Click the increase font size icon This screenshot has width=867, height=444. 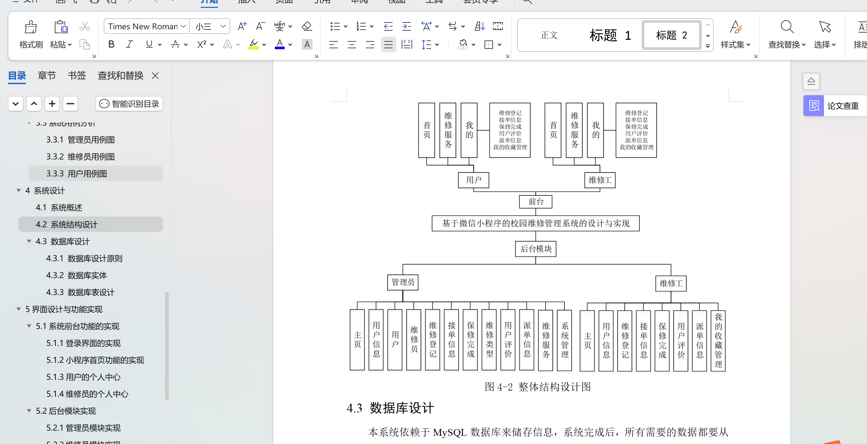pyautogui.click(x=242, y=26)
